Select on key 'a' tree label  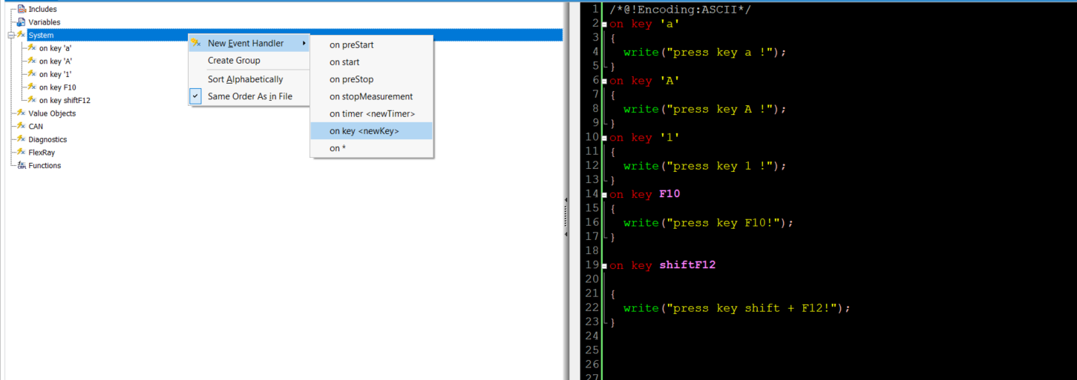pyautogui.click(x=56, y=48)
